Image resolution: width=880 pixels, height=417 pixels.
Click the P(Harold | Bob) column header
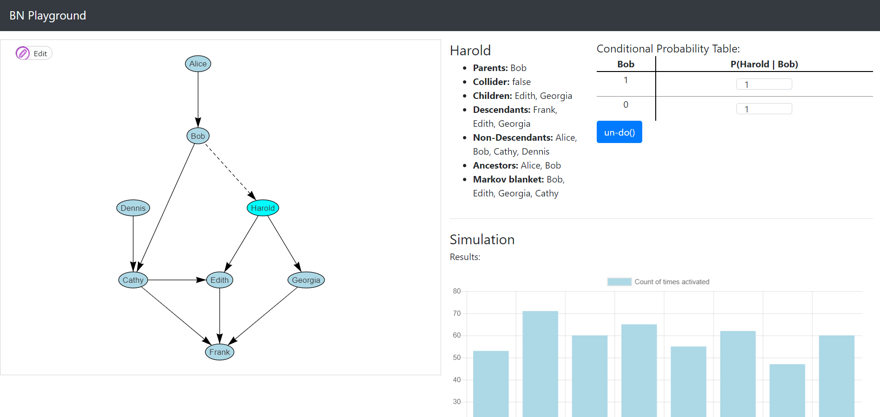(x=764, y=64)
